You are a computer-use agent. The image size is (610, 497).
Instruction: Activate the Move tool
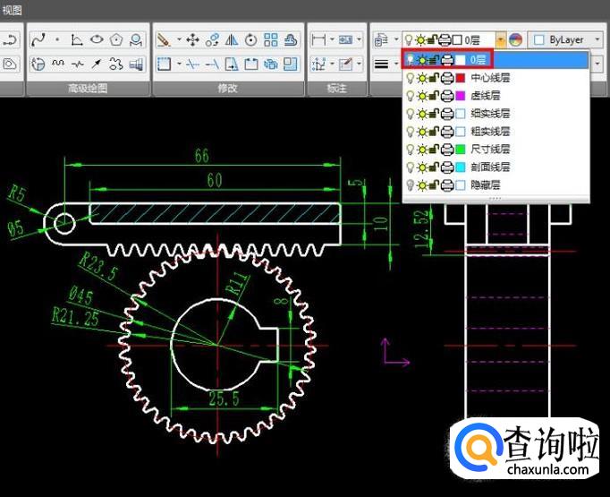click(x=192, y=40)
